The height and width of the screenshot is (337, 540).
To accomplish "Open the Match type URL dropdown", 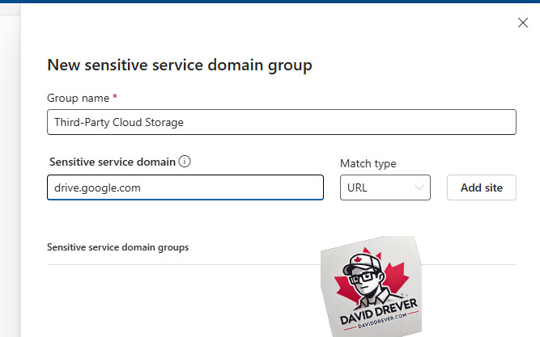I will pyautogui.click(x=385, y=187).
